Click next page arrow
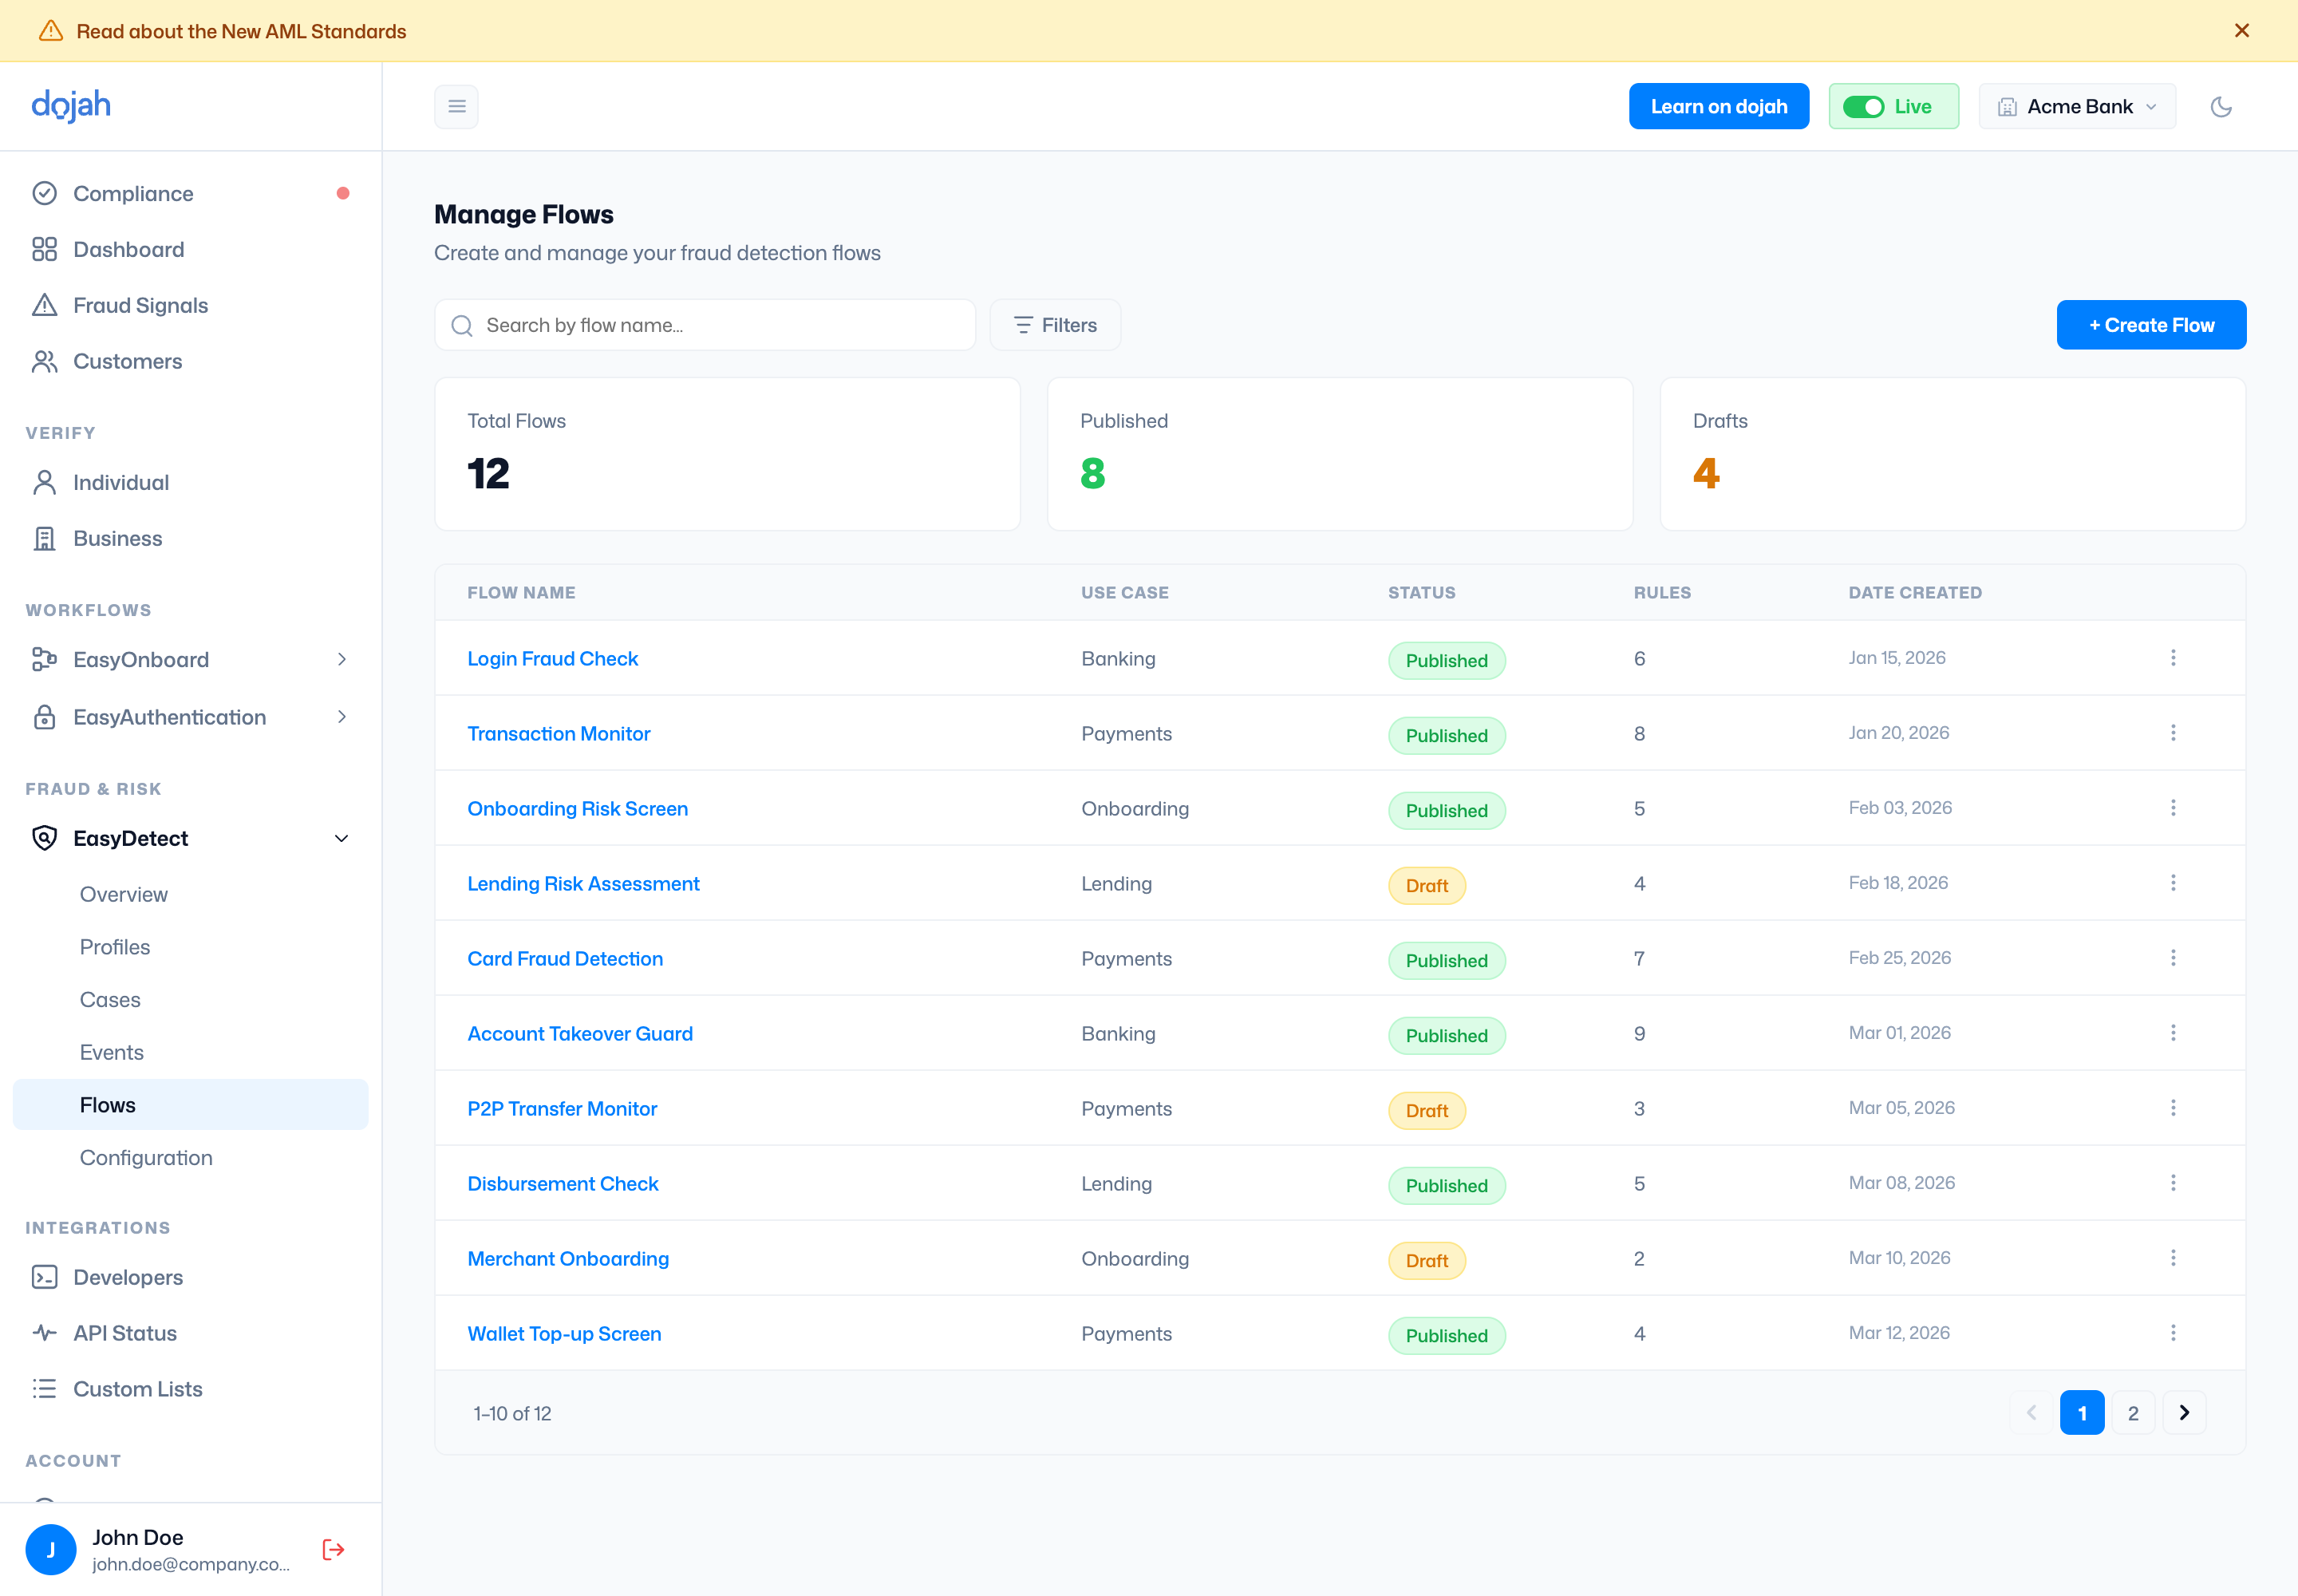Viewport: 2298px width, 1596px height. (x=2184, y=1413)
